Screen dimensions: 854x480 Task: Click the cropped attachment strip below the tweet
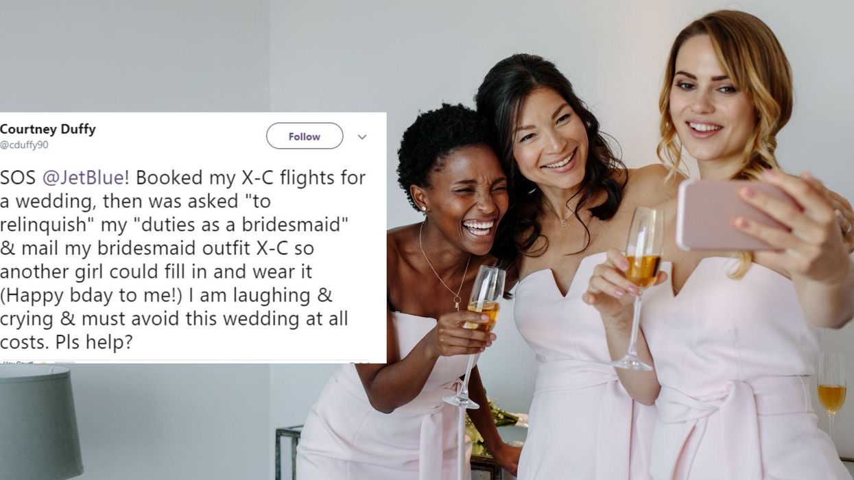[x=193, y=361]
